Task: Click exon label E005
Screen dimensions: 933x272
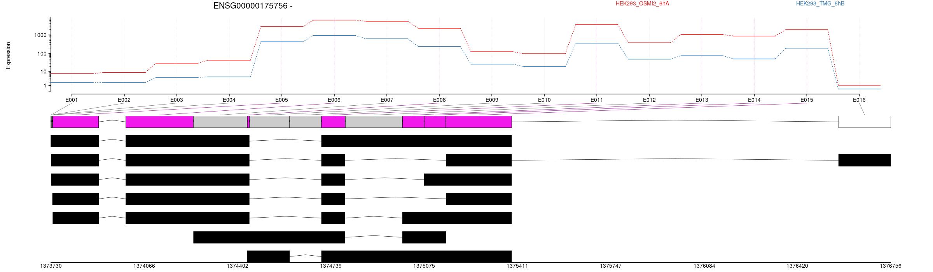Action: [x=281, y=100]
